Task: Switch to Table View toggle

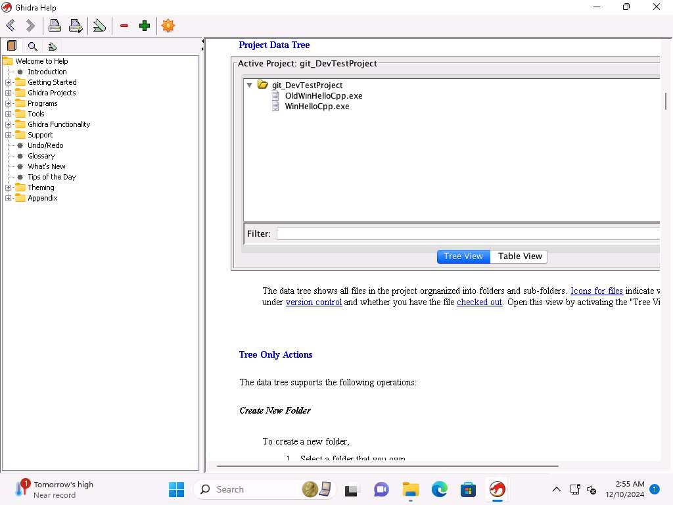Action: (x=519, y=256)
